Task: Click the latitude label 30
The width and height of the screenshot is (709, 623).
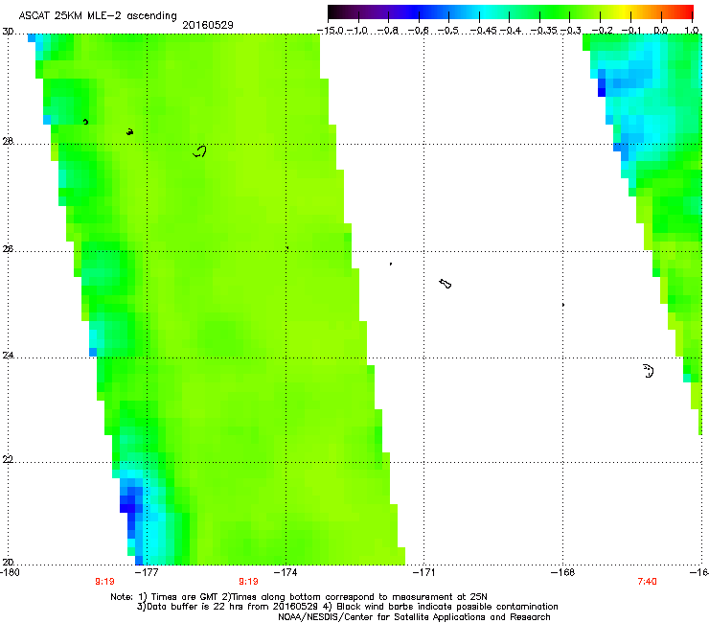Action: (8, 32)
